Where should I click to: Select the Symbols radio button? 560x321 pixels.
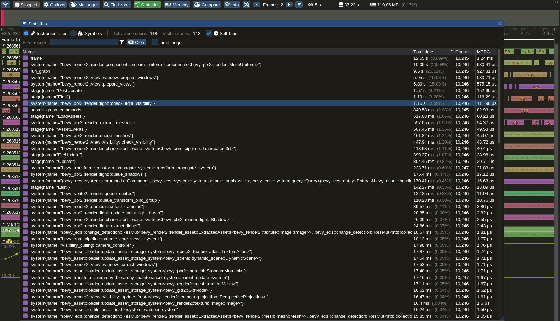(x=73, y=33)
